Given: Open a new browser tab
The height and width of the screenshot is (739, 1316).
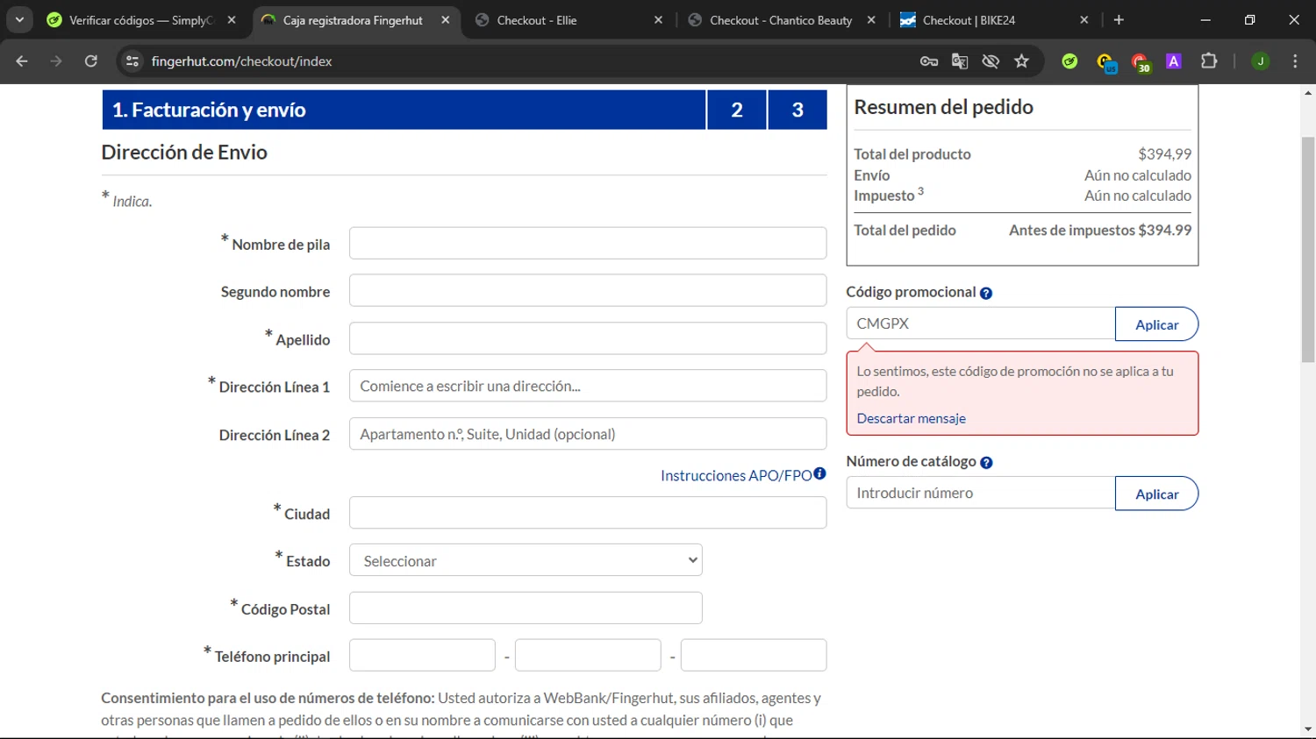Looking at the screenshot, I should 1119,20.
